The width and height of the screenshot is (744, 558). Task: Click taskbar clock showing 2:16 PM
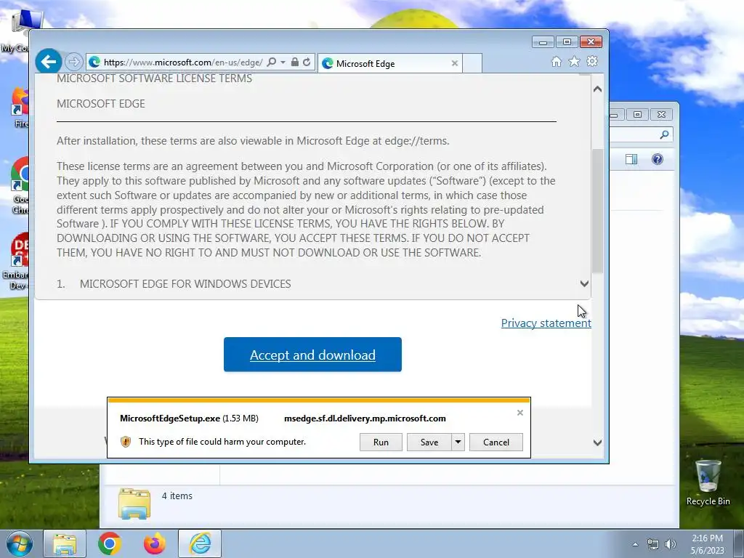coord(707,544)
